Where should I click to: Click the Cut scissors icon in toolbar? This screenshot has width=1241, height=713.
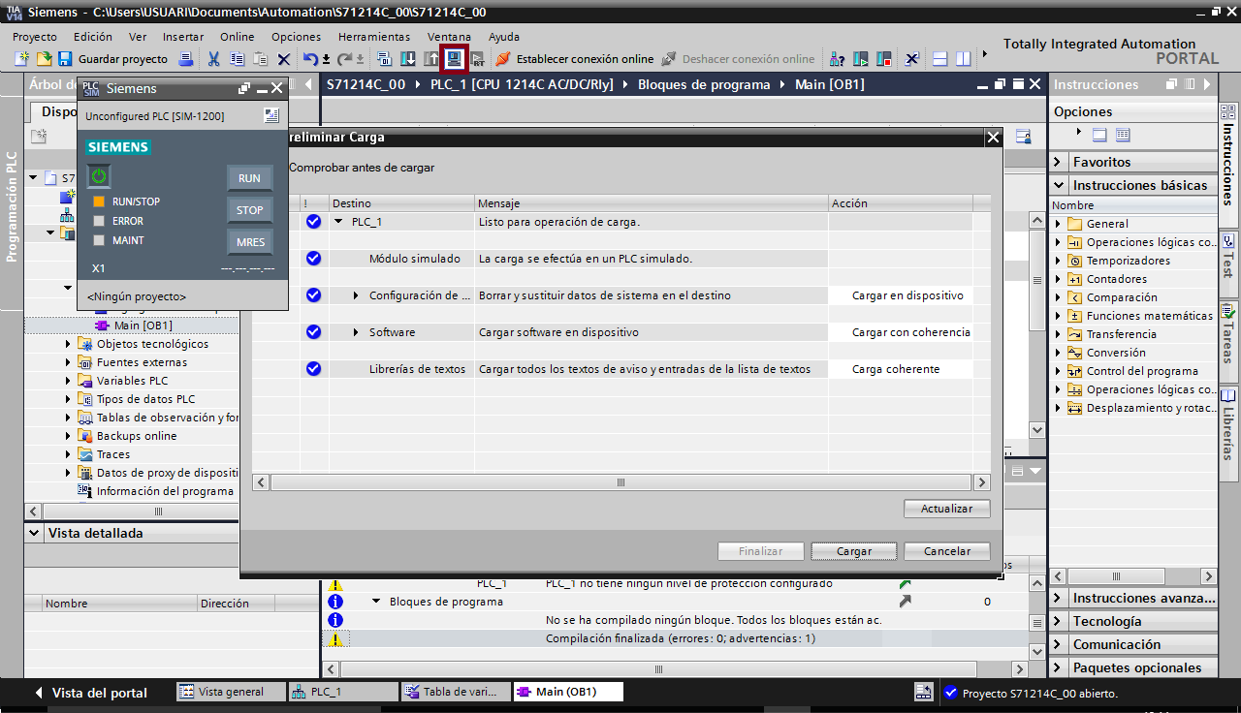214,59
